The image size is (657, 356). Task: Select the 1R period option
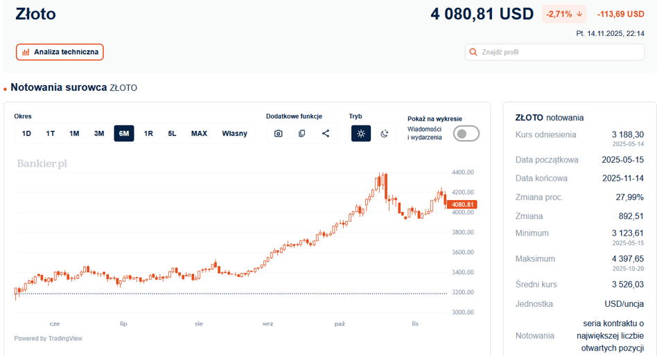coord(148,134)
